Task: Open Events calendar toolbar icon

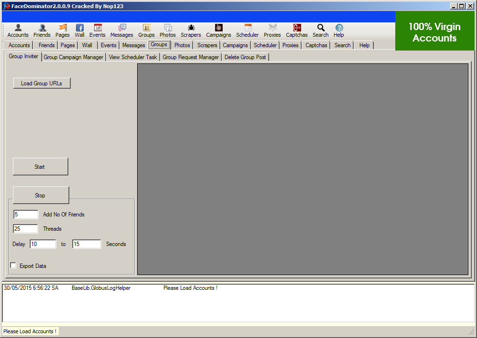Action: pos(98,31)
